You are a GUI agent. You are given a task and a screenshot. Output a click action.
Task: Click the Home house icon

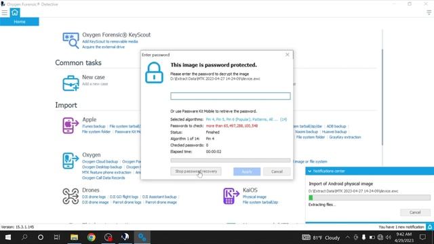click(x=15, y=12)
